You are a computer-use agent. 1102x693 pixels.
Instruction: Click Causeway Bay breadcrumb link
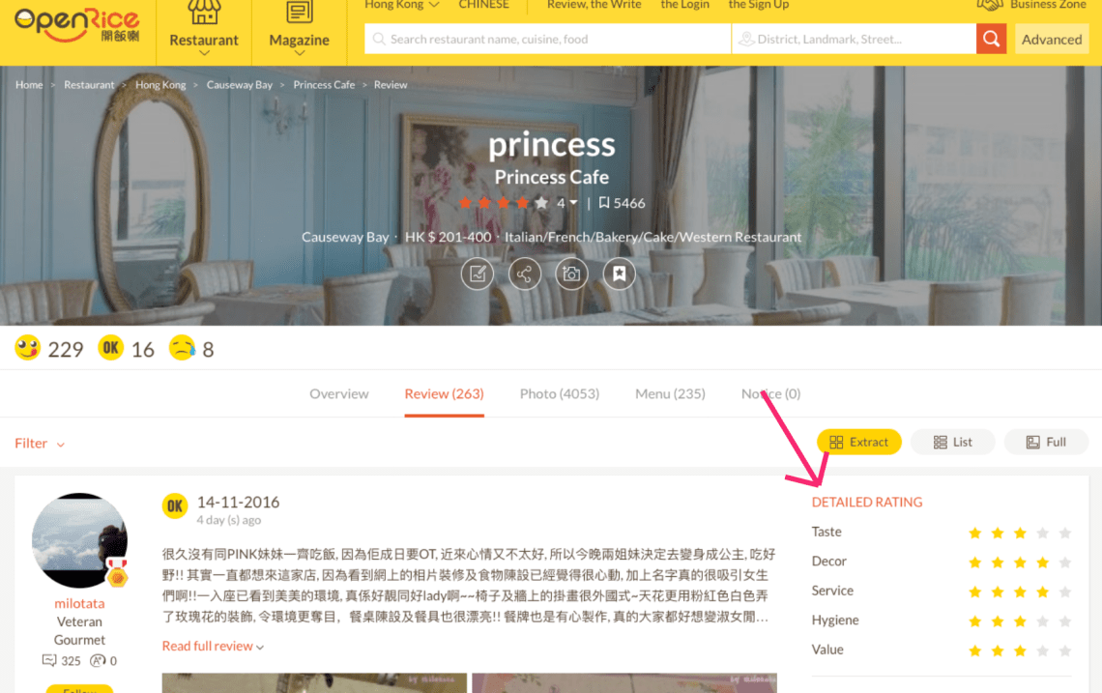point(239,85)
